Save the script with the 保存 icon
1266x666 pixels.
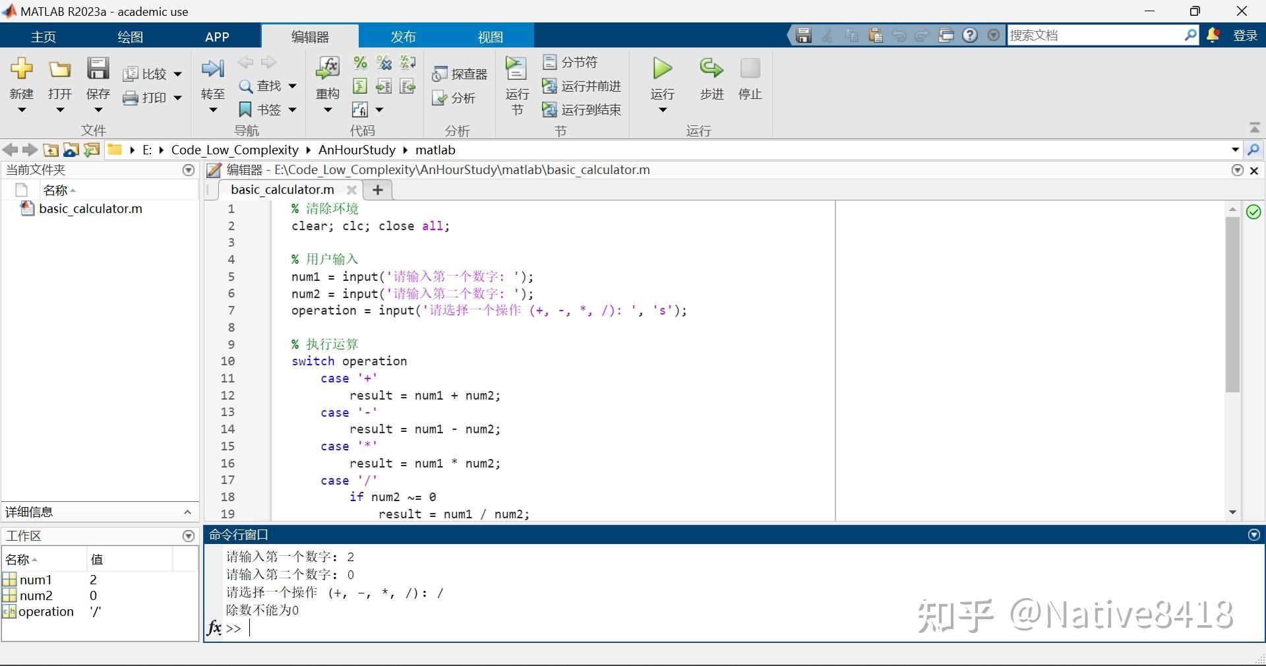98,69
